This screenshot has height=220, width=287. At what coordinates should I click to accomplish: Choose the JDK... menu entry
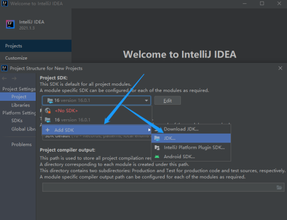coord(191,138)
